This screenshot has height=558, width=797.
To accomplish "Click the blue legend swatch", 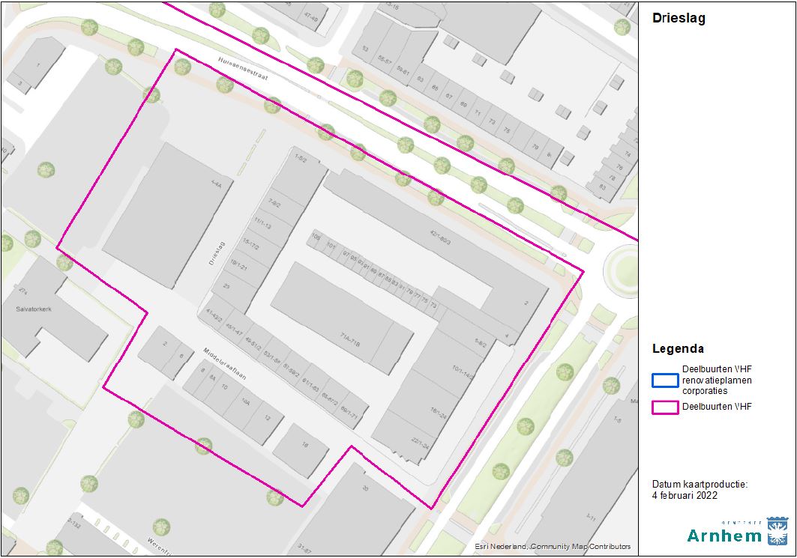I will (x=664, y=380).
